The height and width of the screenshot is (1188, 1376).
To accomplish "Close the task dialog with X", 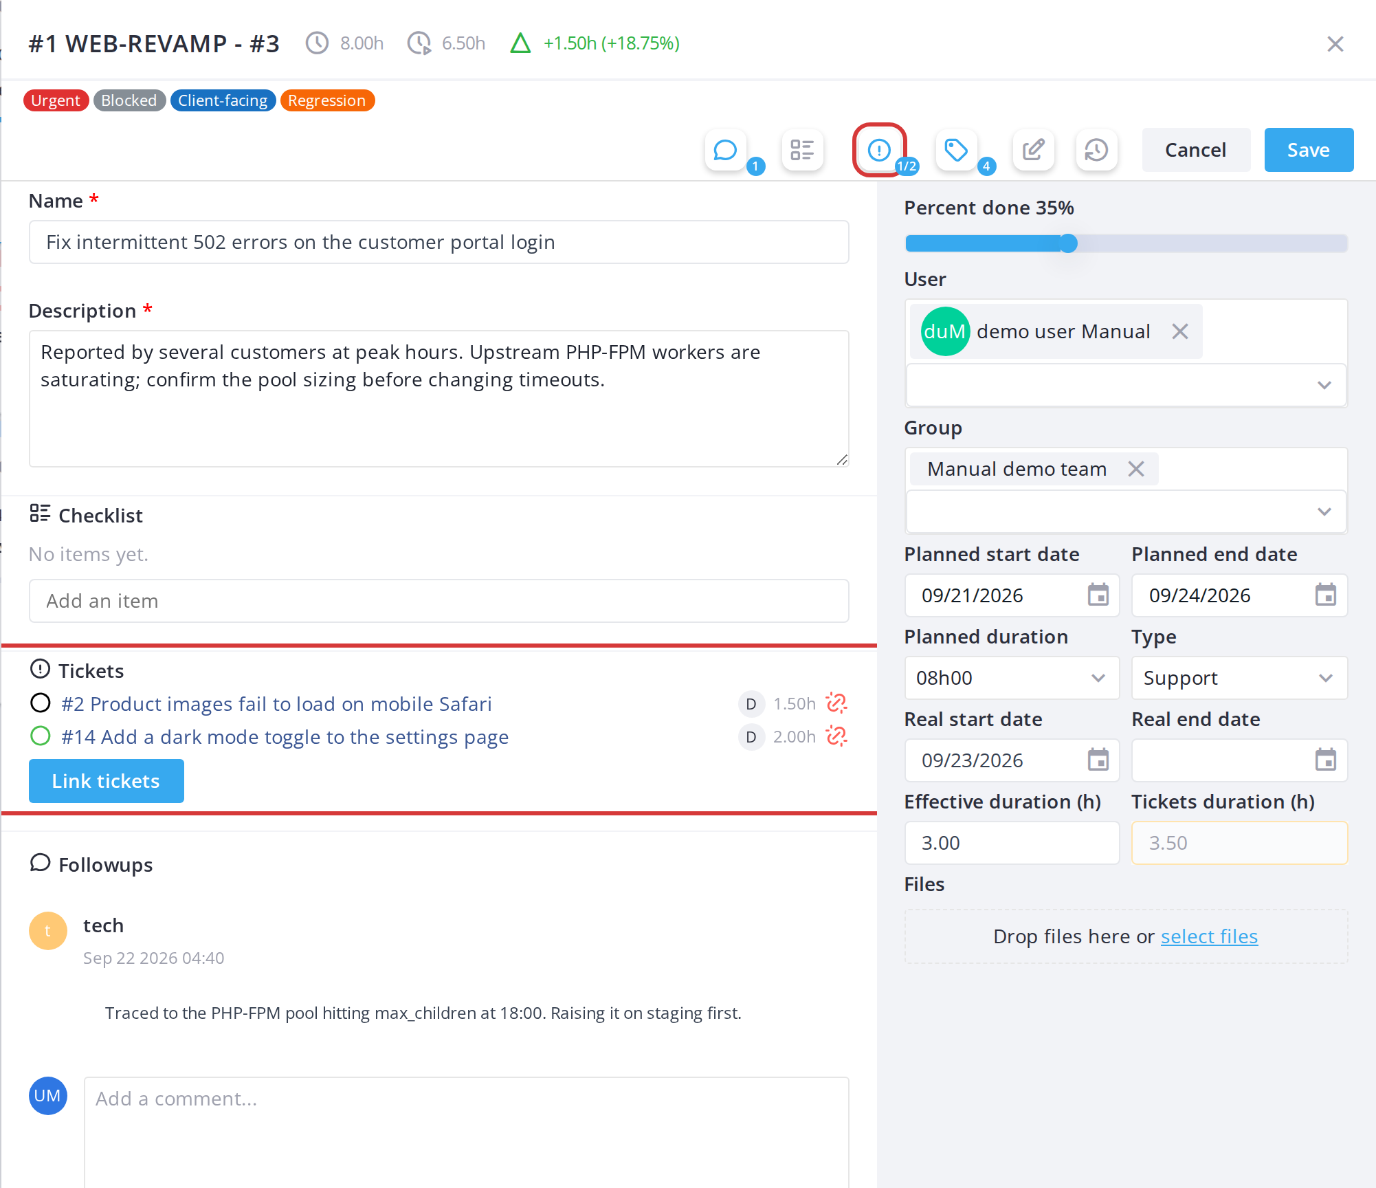I will coord(1335,44).
